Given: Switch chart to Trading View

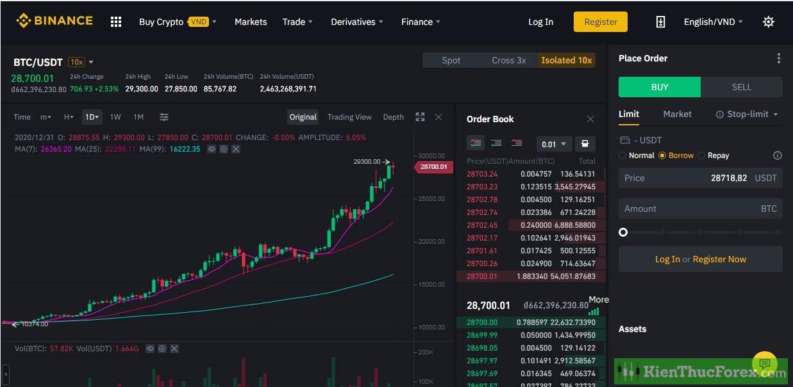Looking at the screenshot, I should pos(349,117).
